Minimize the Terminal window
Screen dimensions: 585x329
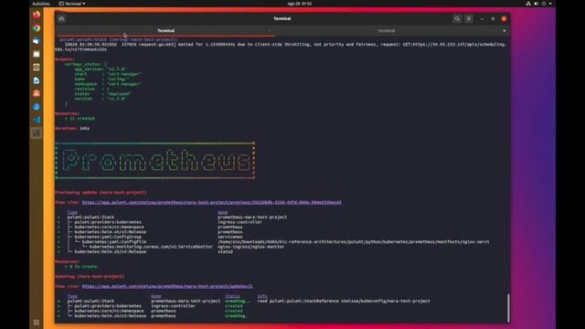click(482, 18)
